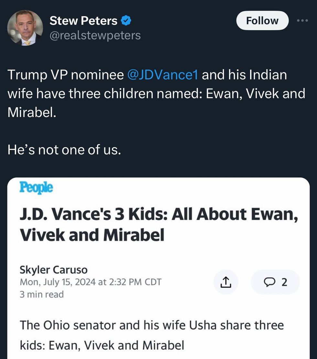Screen dimensions: 317x359
Task: Click the verified badge next to Stew Peters
Action: 126,20
